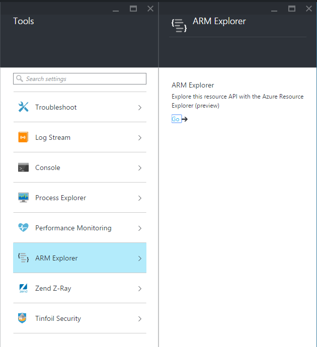This screenshot has width=317, height=347.
Task: Click the magnifier icon in search box
Action: coord(20,78)
